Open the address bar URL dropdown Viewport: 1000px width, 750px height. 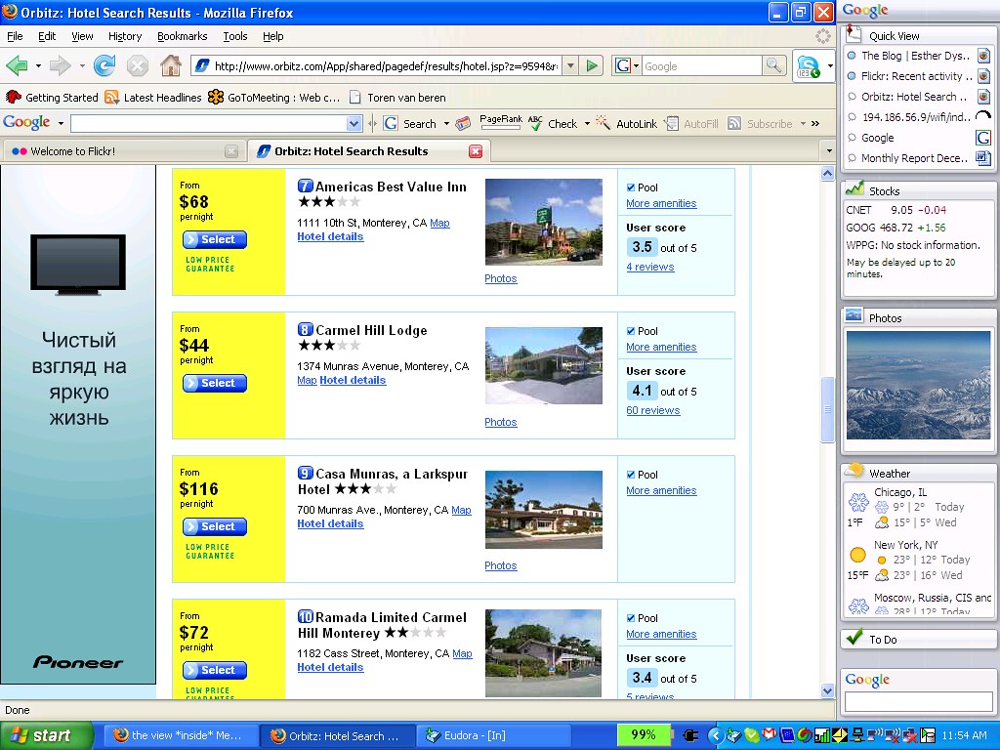point(570,65)
